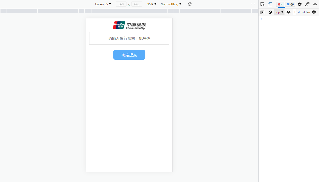Screen dimensions: 319x182
Task: Toggle the device toolbar icon
Action: (x=270, y=4)
